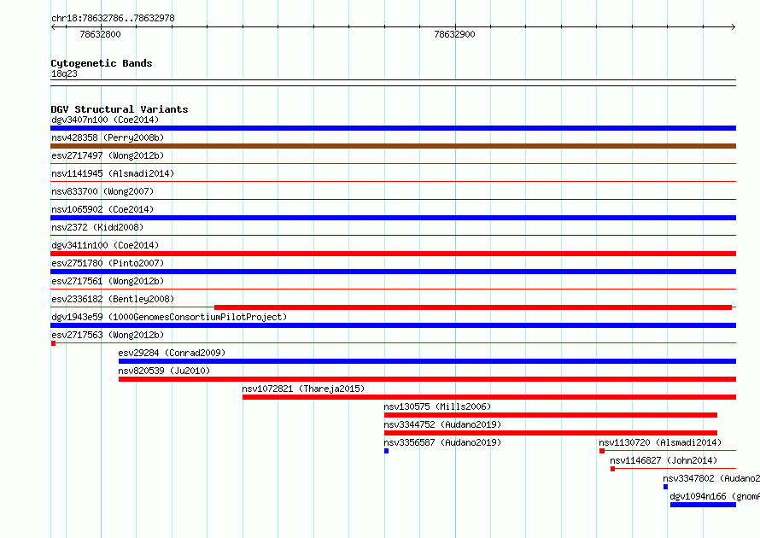The width and height of the screenshot is (760, 538).
Task: Open esv29284 (Conrad2009) variant label
Action: tap(172, 353)
